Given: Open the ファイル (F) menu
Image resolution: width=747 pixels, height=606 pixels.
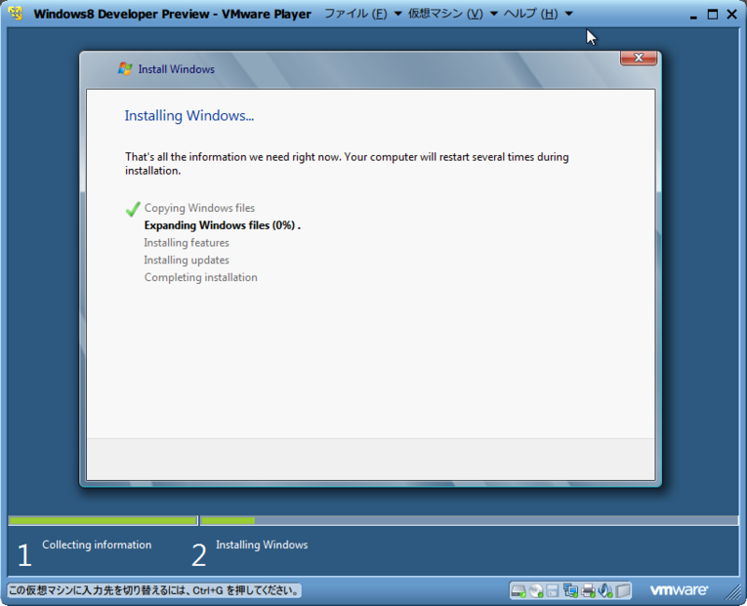Looking at the screenshot, I should pyautogui.click(x=356, y=14).
